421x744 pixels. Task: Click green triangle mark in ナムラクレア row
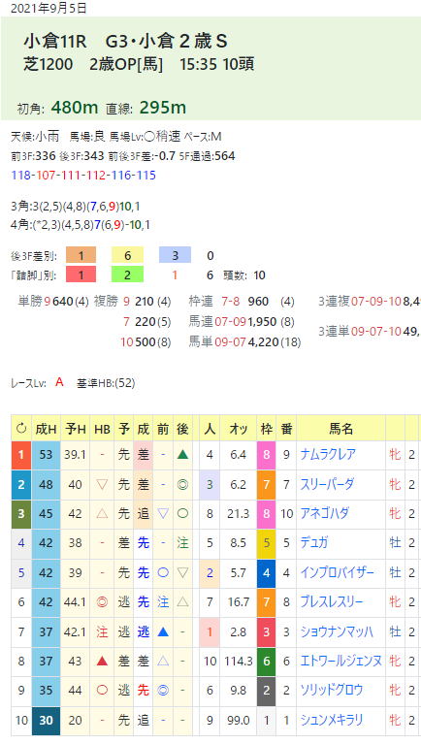click(182, 455)
